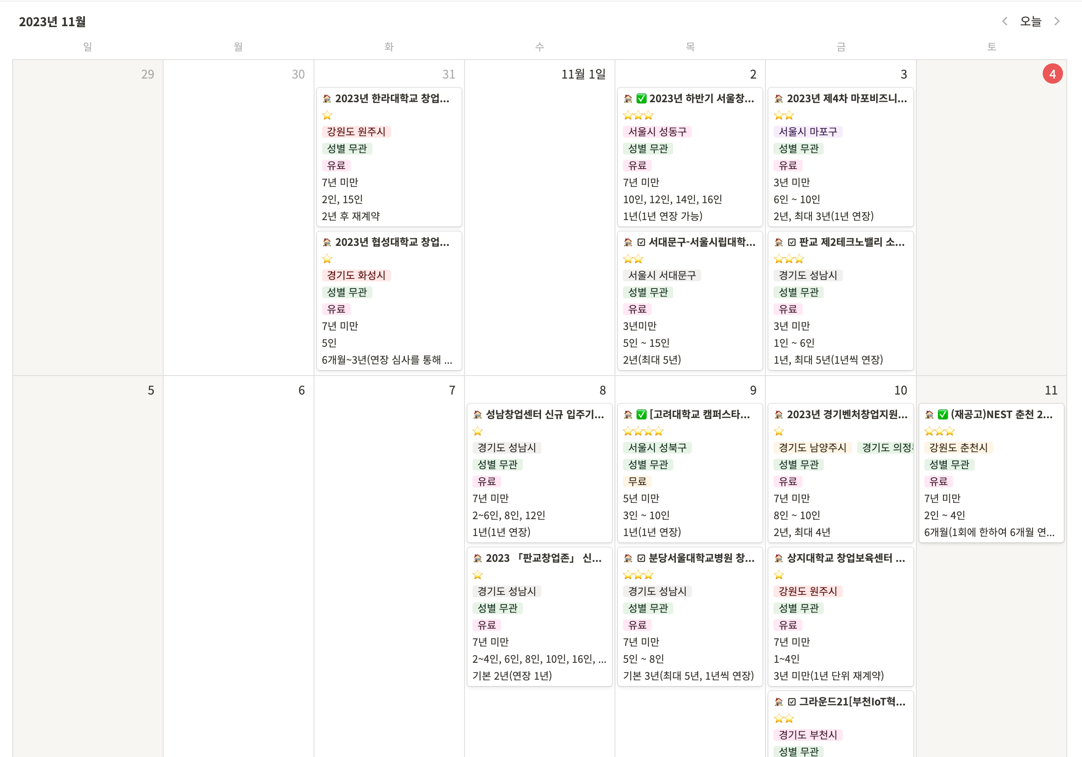Click the 서울시 마포구 tag

808,132
